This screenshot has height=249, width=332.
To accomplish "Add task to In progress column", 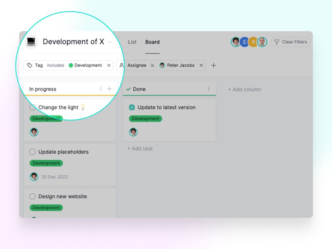I will coord(109,89).
